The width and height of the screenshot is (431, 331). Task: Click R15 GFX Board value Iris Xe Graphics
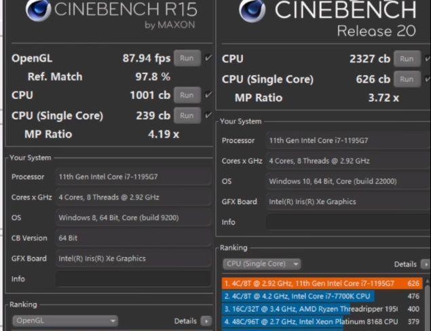(133, 258)
